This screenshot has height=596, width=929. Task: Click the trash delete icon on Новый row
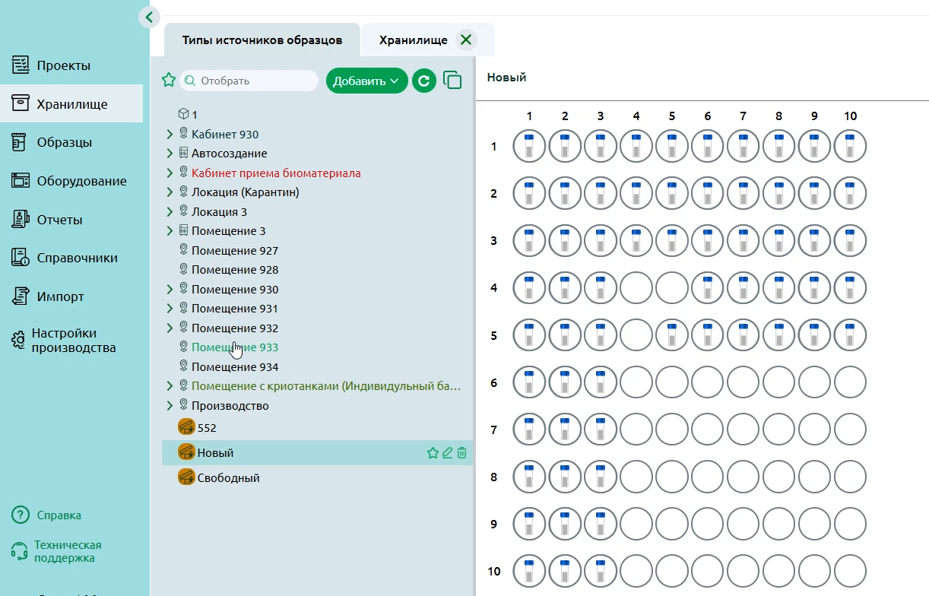pos(462,453)
